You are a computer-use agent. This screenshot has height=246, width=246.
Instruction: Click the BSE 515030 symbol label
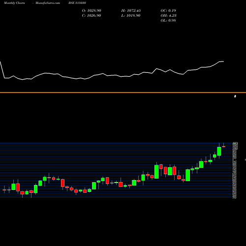tap(77, 3)
